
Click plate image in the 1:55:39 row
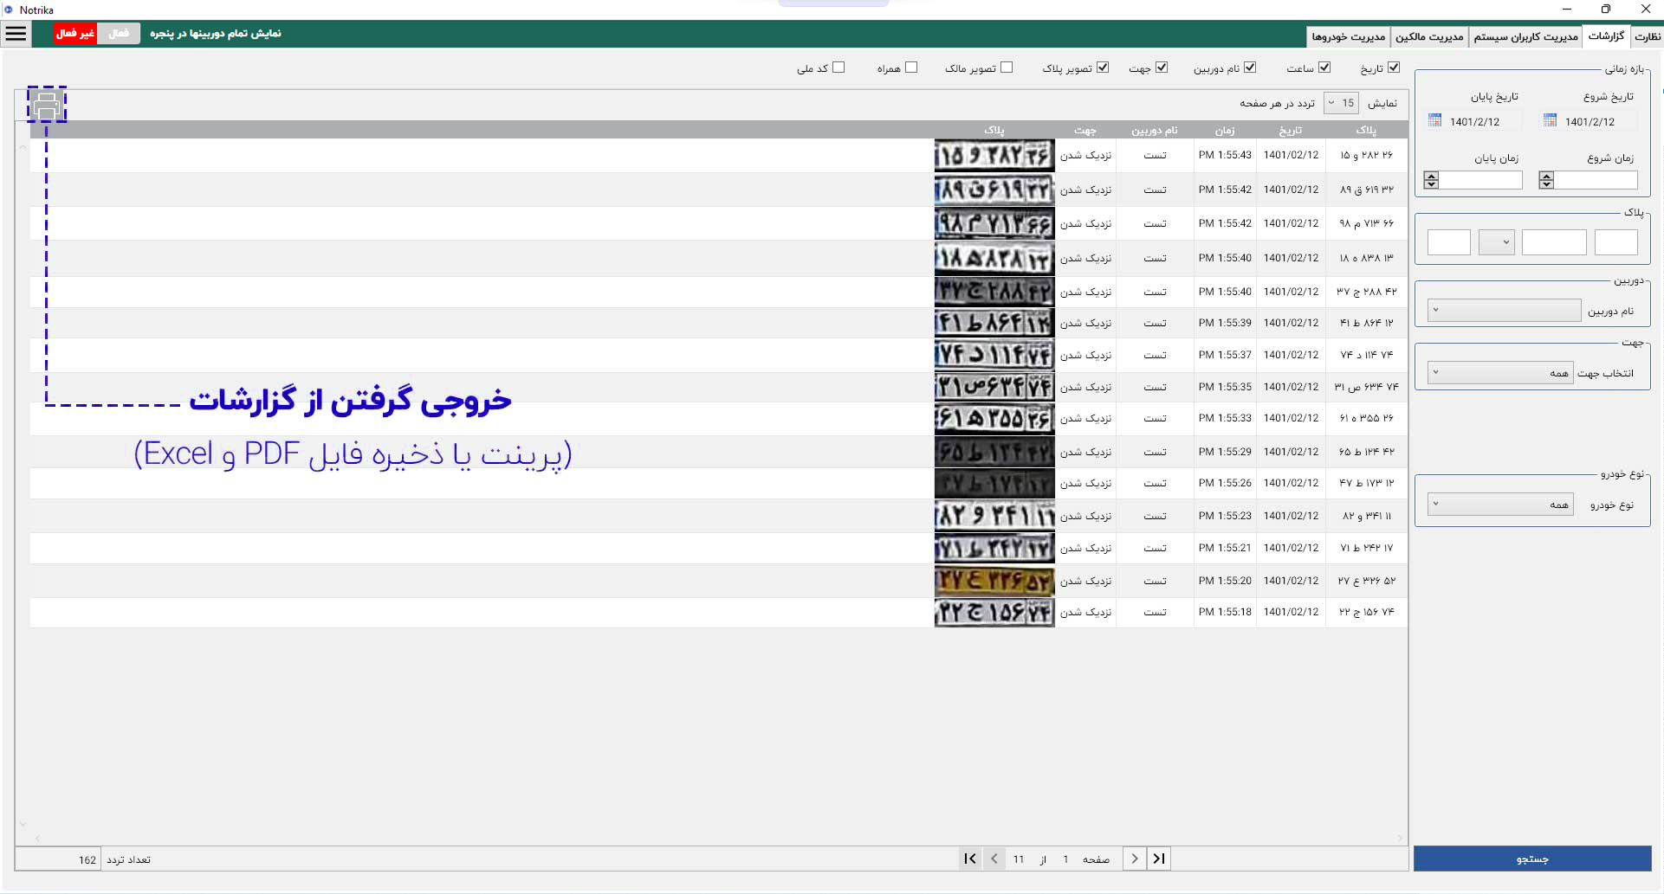994,323
